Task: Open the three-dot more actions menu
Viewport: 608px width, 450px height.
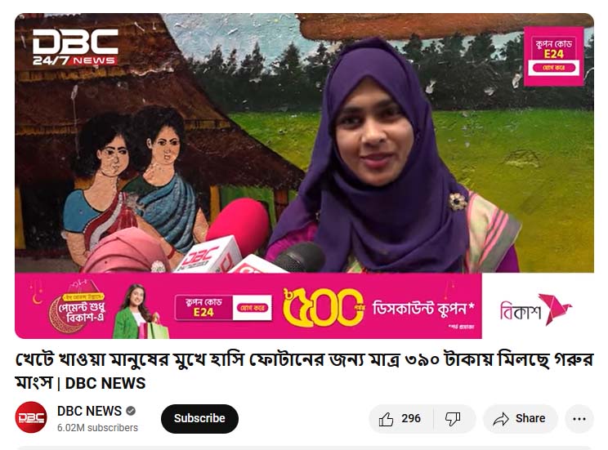Action: pyautogui.click(x=579, y=419)
